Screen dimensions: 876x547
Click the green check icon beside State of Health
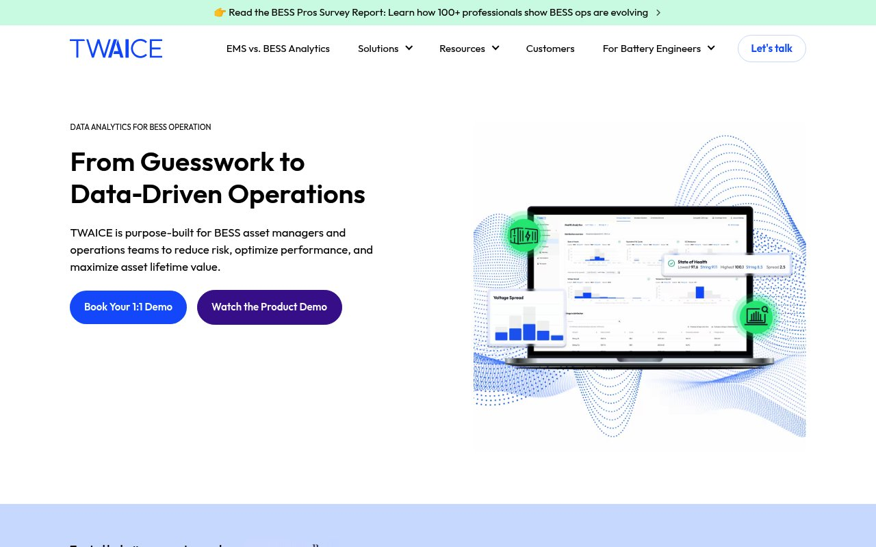point(671,263)
